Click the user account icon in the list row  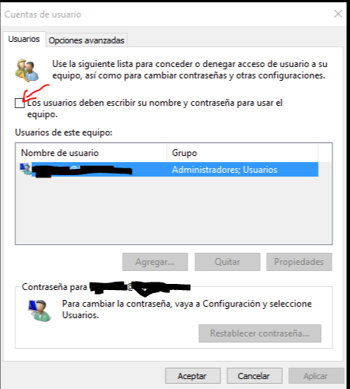pos(26,169)
